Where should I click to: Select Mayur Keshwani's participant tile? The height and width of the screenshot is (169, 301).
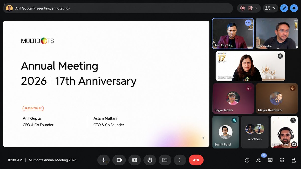277,99
